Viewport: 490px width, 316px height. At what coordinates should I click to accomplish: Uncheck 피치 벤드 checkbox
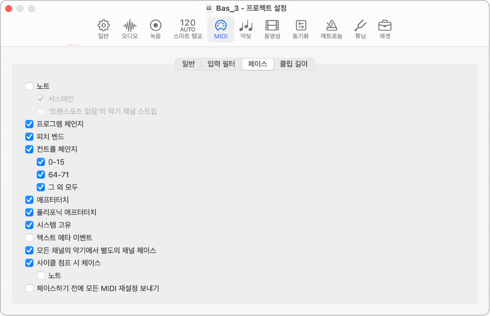[29, 136]
